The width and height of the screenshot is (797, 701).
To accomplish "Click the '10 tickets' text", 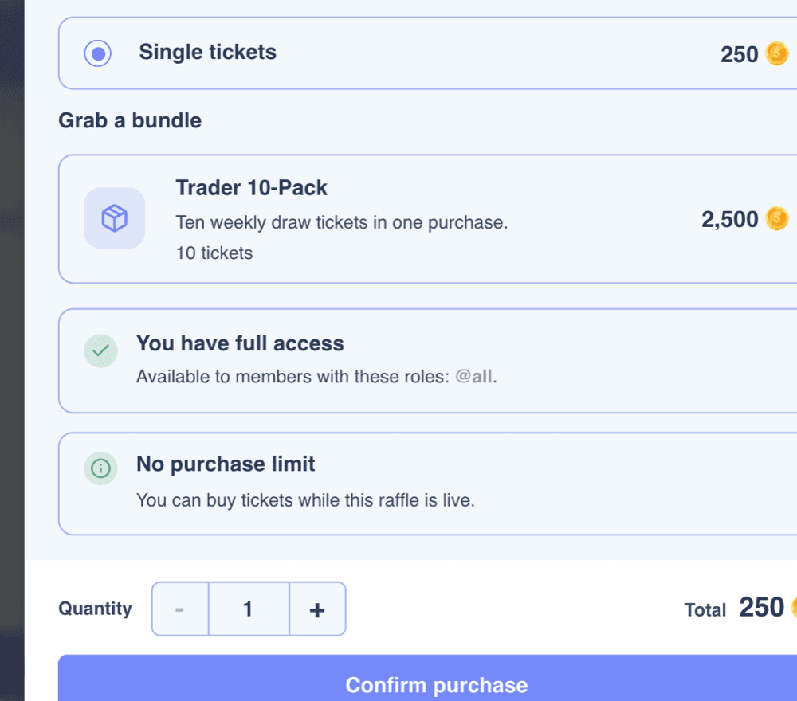I will (214, 253).
